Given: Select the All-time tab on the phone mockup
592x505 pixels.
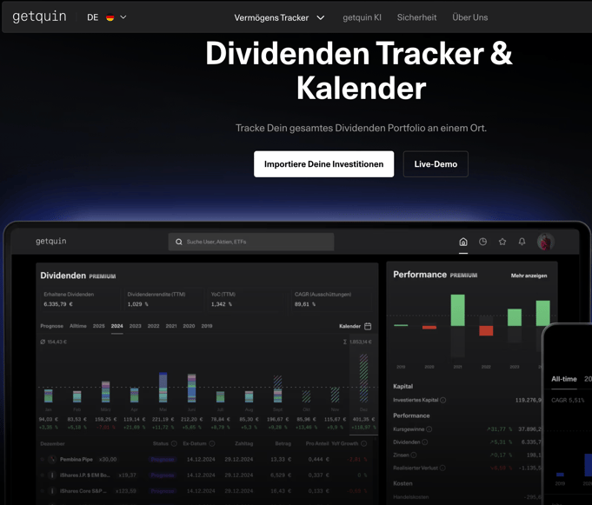Looking at the screenshot, I should click(x=564, y=379).
